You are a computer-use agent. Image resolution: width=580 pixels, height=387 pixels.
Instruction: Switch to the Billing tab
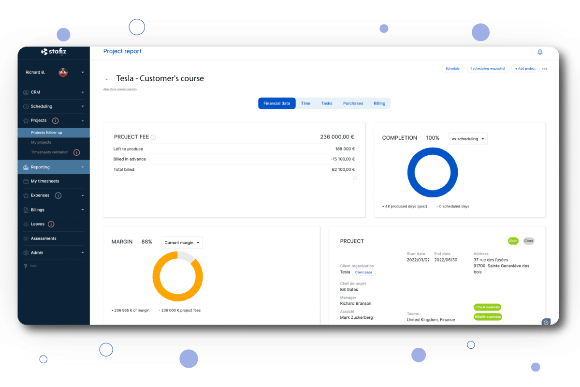pyautogui.click(x=379, y=104)
